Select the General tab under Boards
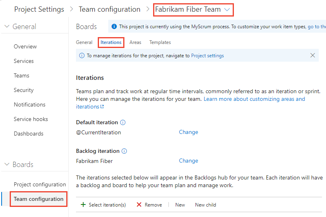Viewport: 326px width, 217px height. (x=84, y=42)
